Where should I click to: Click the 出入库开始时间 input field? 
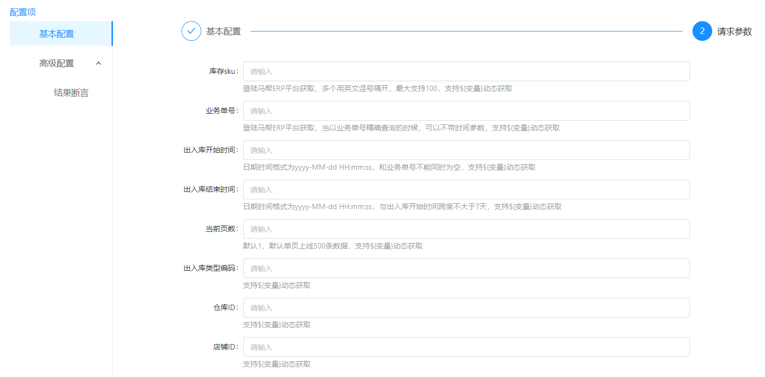pos(466,150)
